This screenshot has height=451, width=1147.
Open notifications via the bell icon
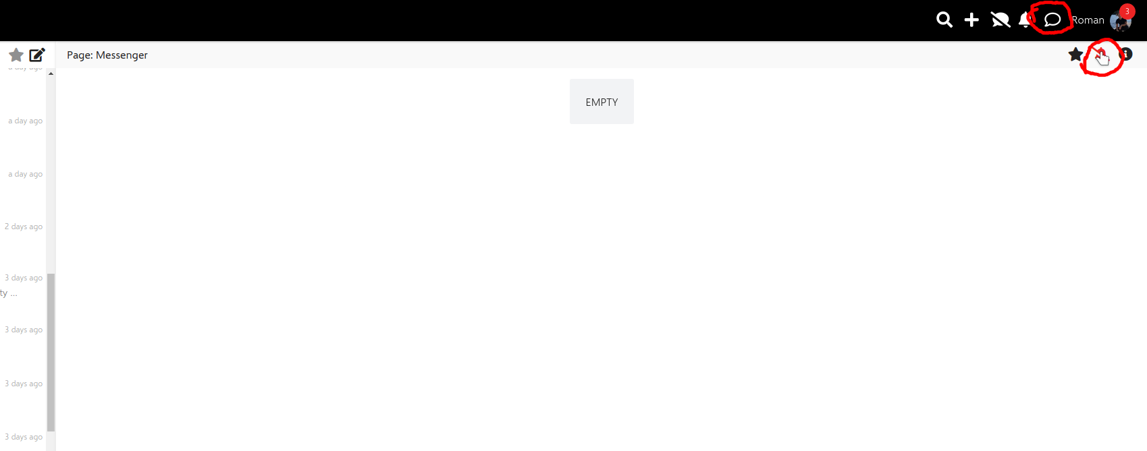click(x=1025, y=20)
